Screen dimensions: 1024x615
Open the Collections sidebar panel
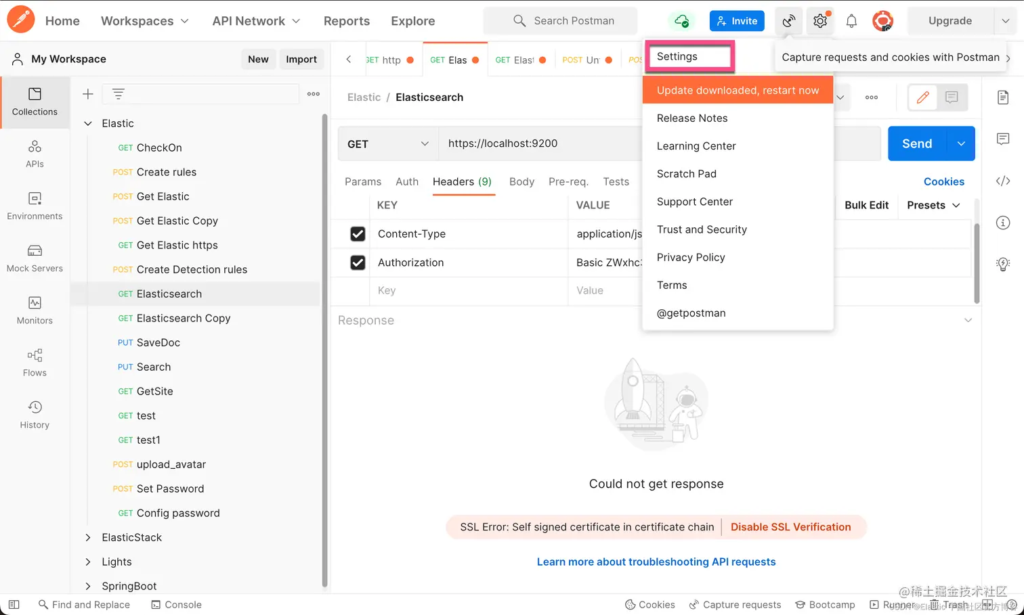tap(35, 102)
